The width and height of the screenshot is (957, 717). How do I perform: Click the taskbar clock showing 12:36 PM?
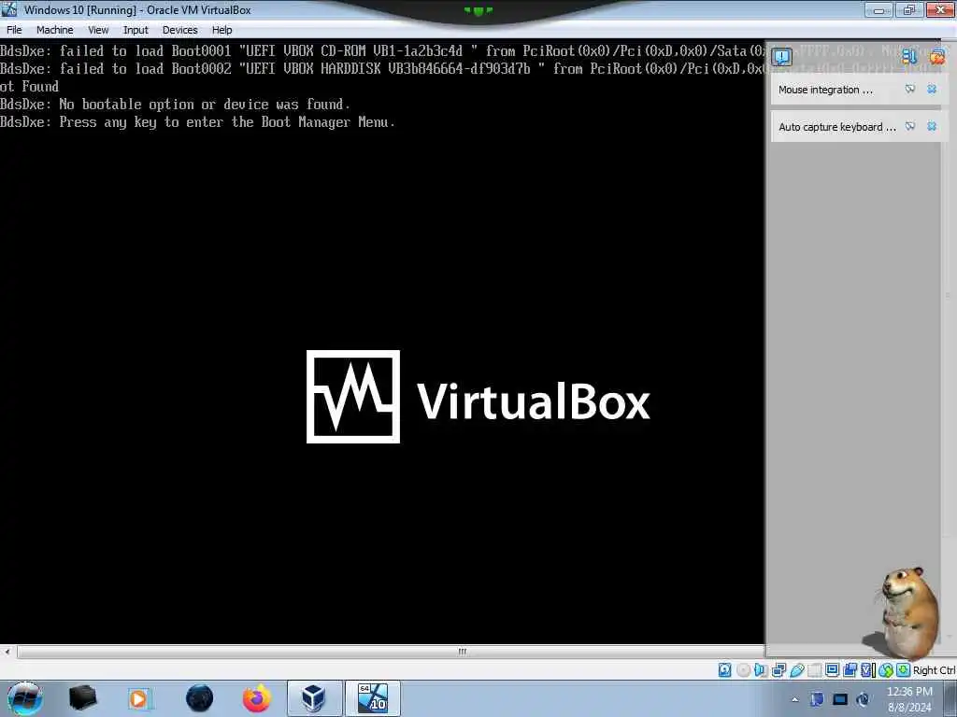(909, 699)
